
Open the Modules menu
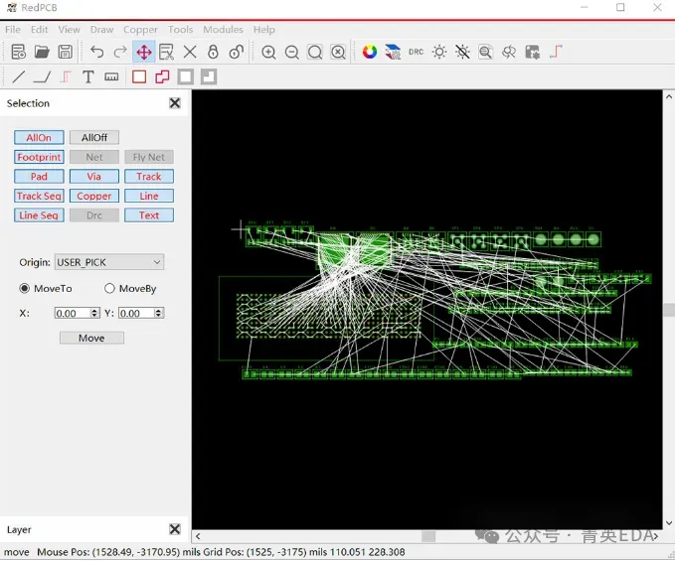[223, 29]
